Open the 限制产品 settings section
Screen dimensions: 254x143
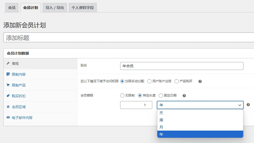point(41,85)
